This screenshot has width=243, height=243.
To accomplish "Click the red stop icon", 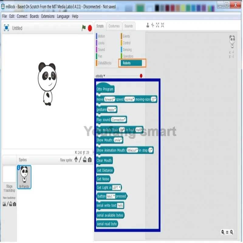I will pos(90,28).
